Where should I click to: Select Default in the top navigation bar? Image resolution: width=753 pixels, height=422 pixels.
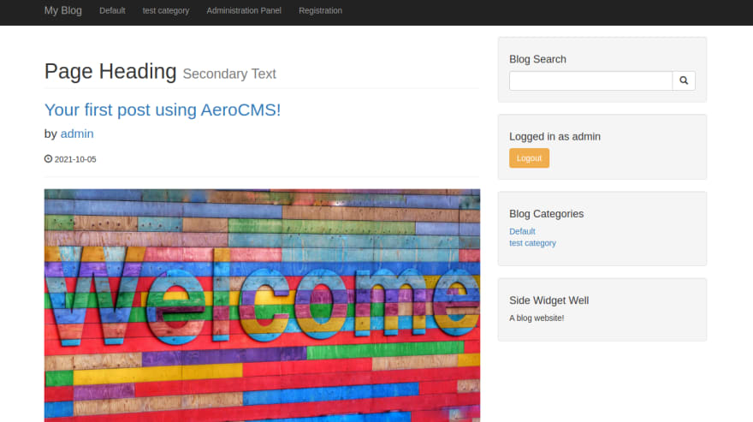click(112, 10)
